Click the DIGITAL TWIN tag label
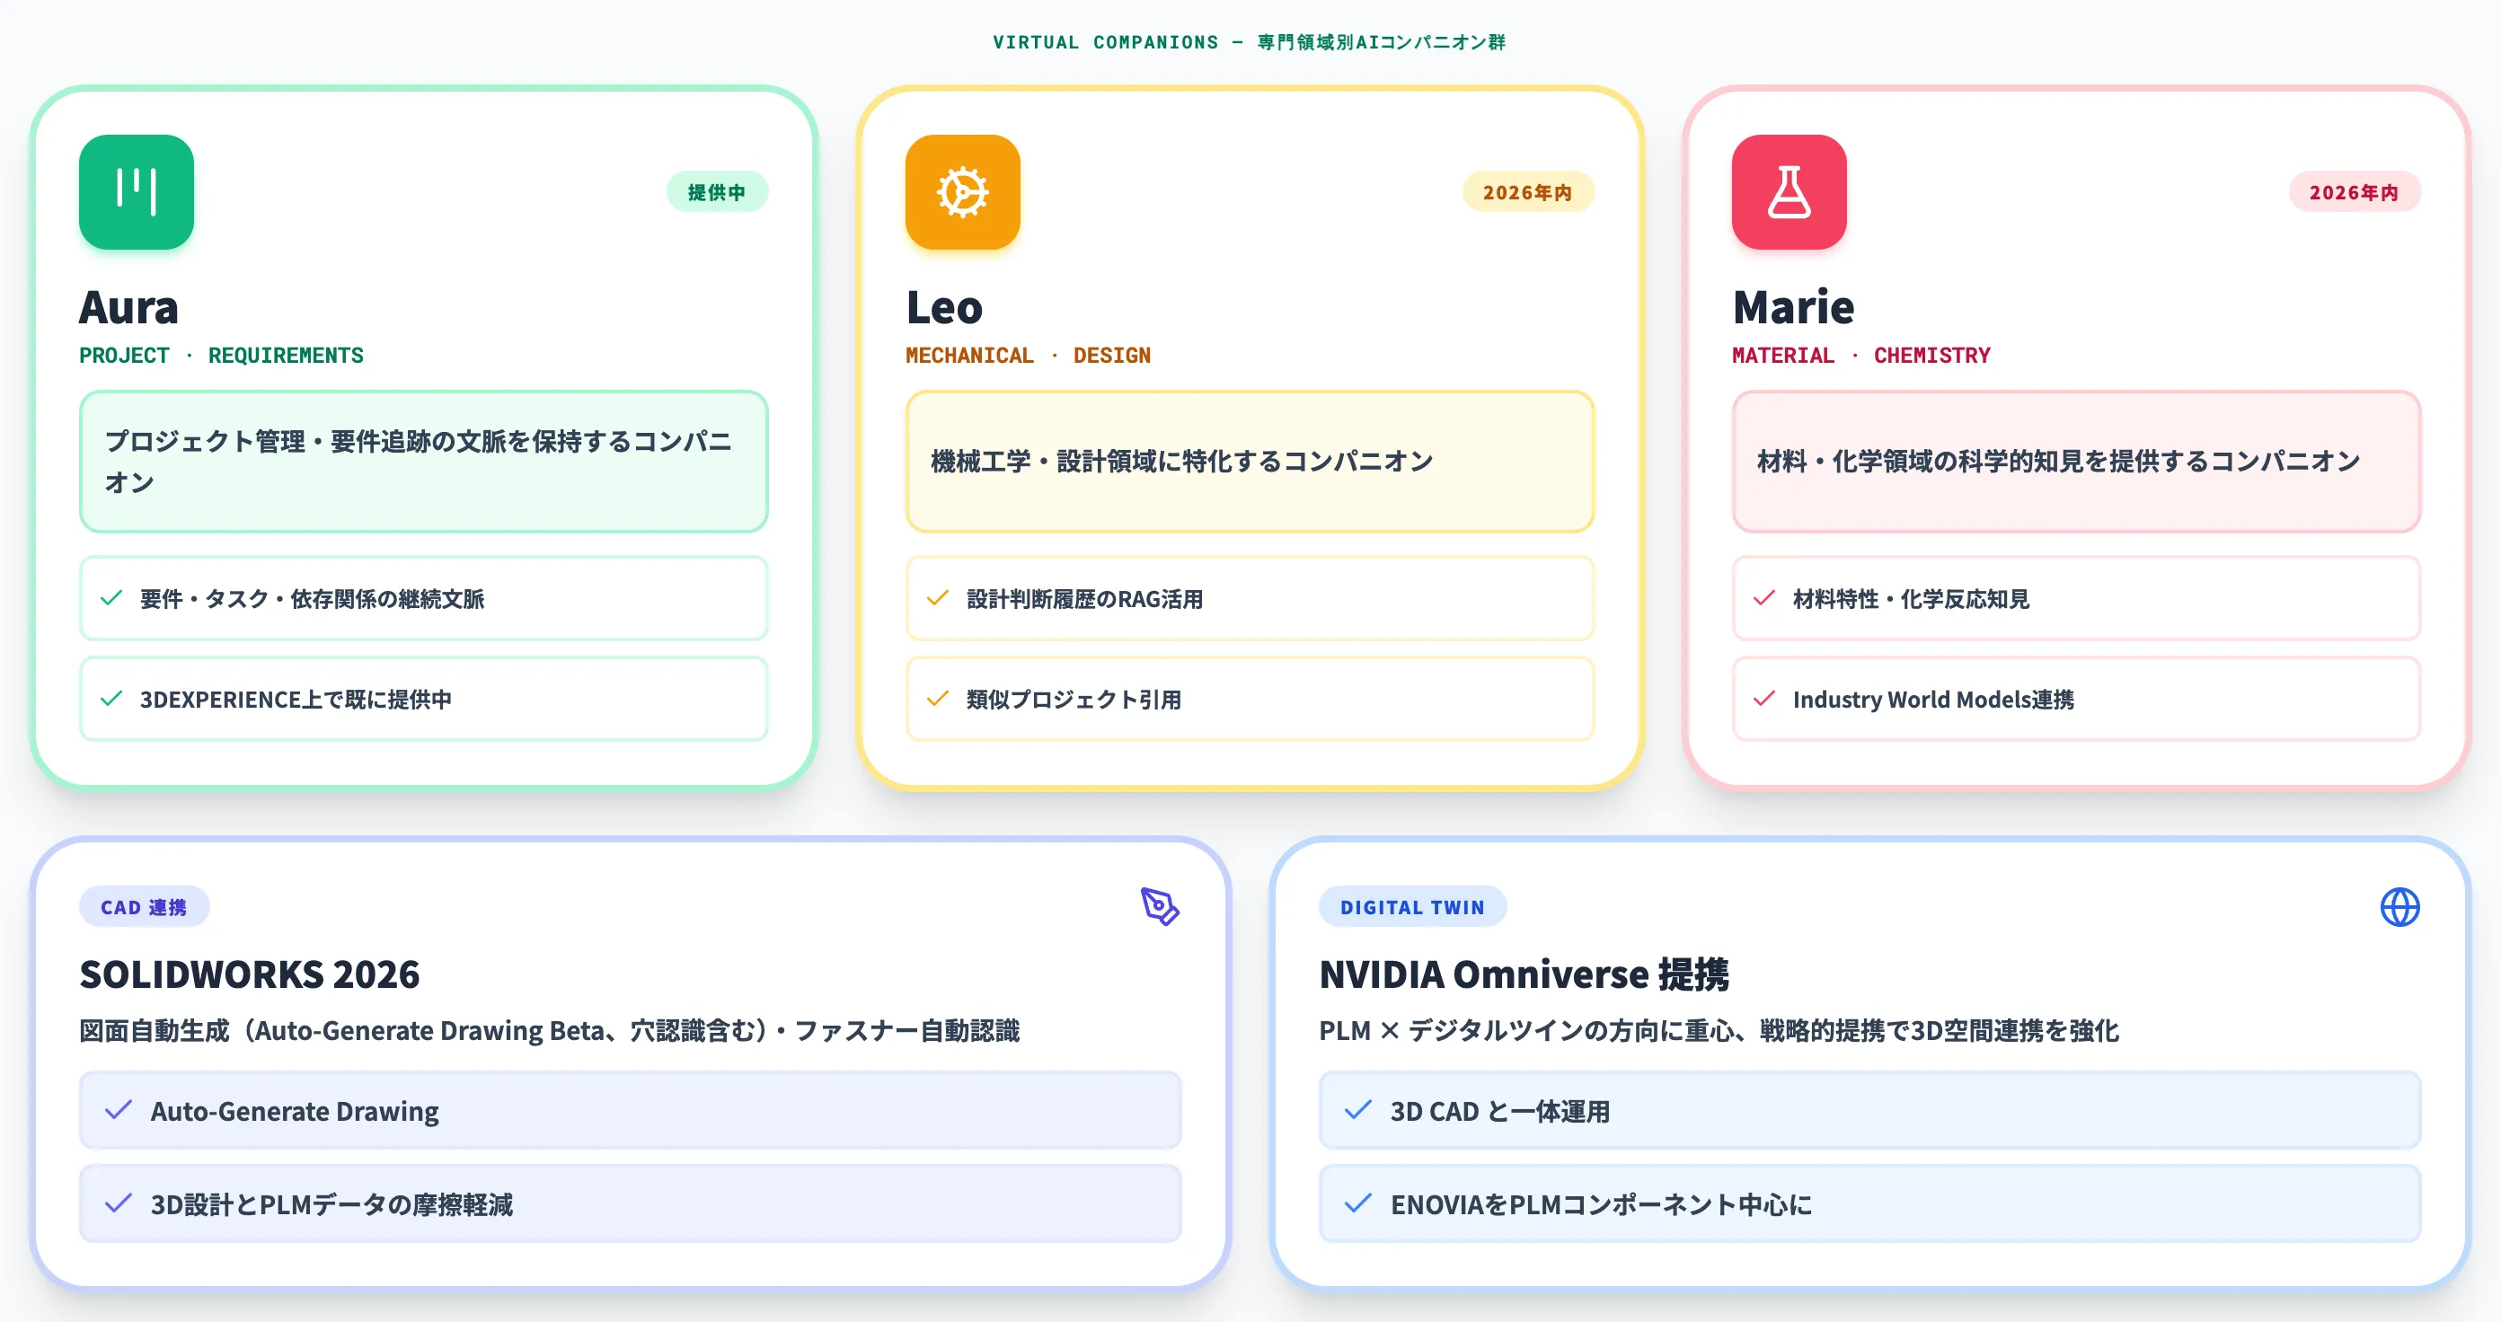 click(x=1411, y=906)
